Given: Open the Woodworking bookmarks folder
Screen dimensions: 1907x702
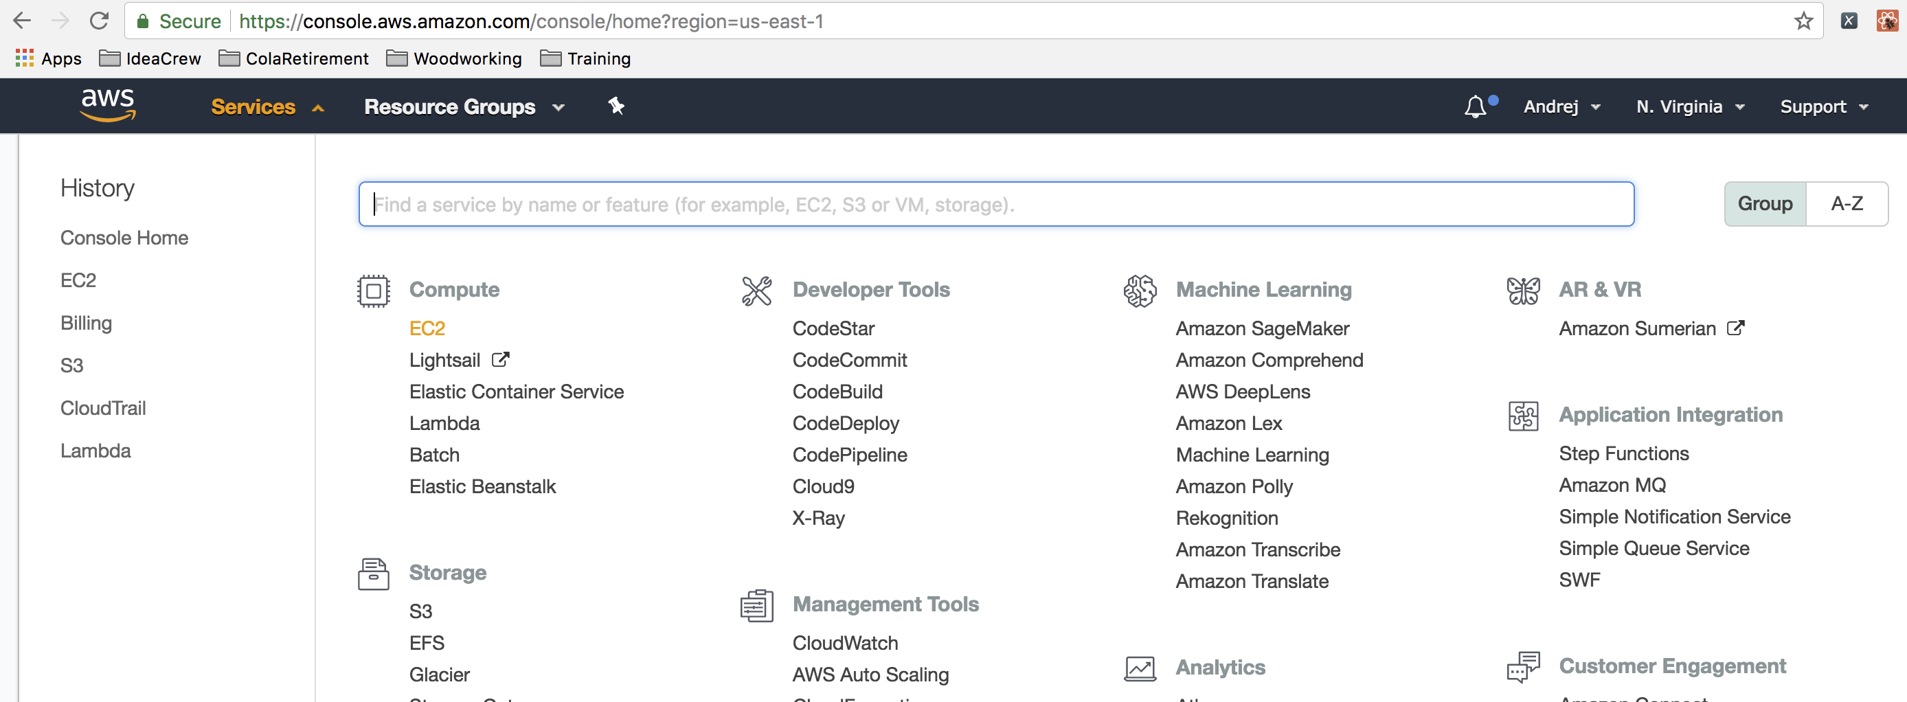Looking at the screenshot, I should coord(455,58).
